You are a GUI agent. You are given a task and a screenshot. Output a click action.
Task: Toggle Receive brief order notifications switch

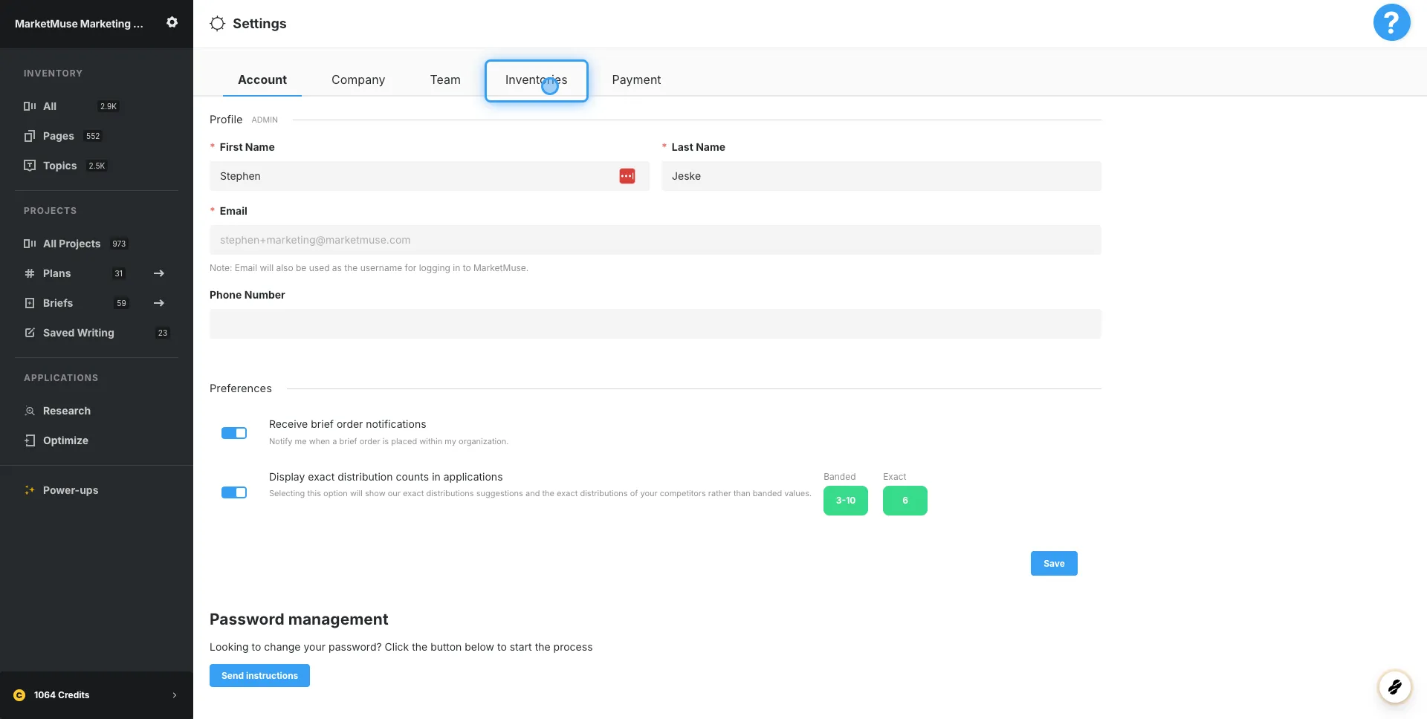coord(234,433)
